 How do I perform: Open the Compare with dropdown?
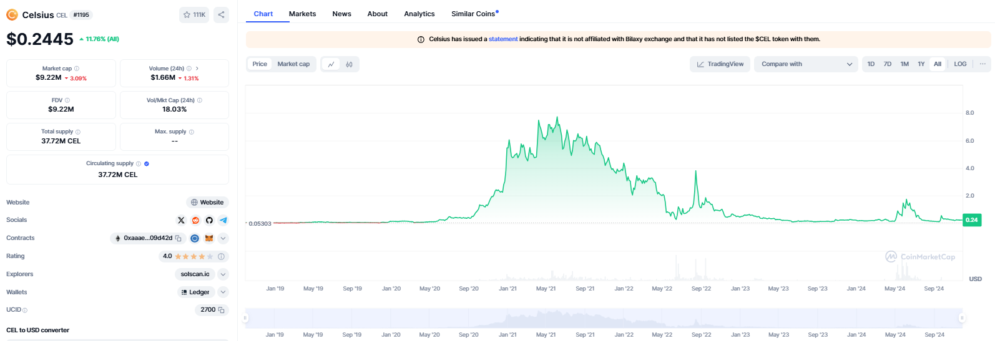pyautogui.click(x=806, y=64)
